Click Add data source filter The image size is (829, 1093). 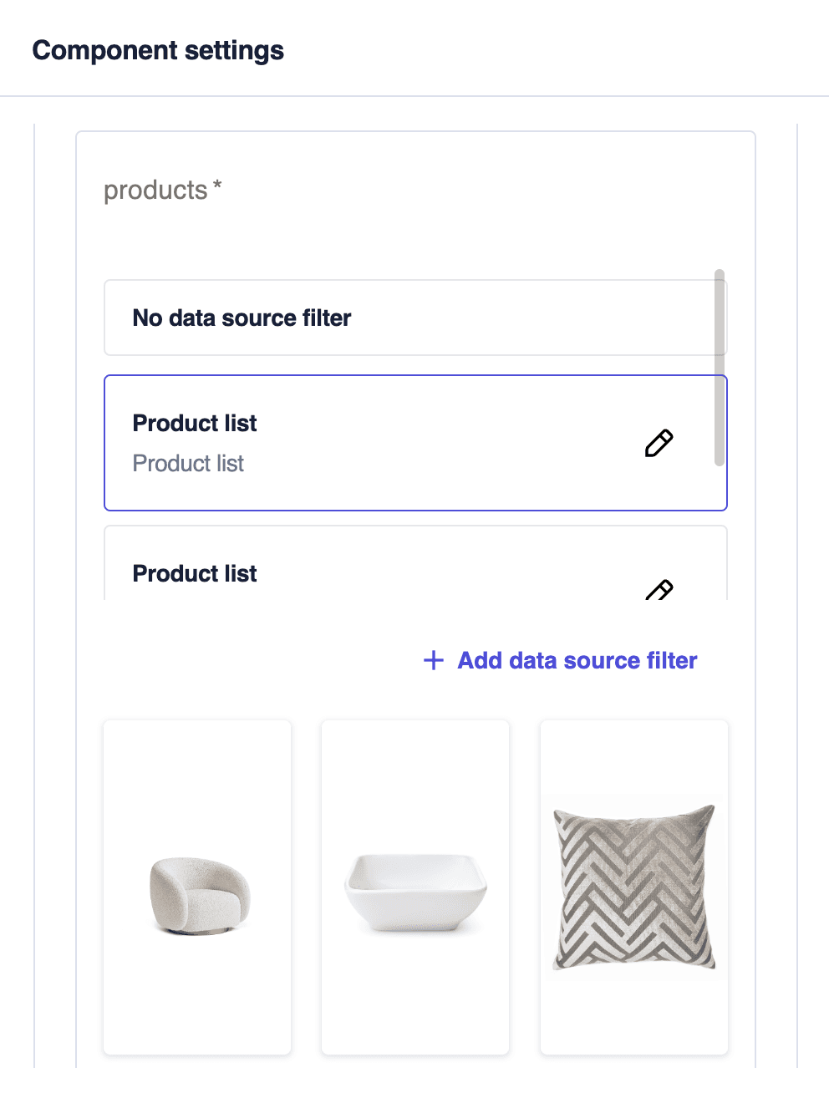[577, 660]
